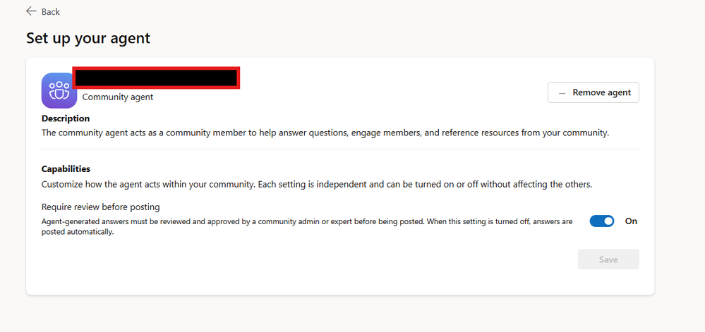Click the Community agent subtitle
The height and width of the screenshot is (332, 705).
[118, 97]
